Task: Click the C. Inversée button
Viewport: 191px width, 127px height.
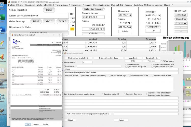Action: (181, 23)
